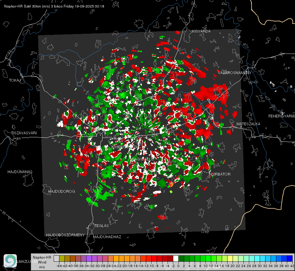Click road number 35 at lower left
Screen dimensions: 295x271
[4, 213]
